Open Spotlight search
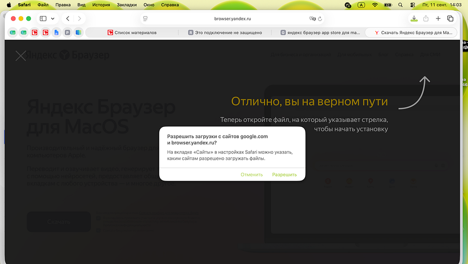 pos(401,5)
